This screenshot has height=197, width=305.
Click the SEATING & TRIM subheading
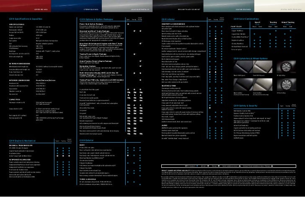(168, 86)
